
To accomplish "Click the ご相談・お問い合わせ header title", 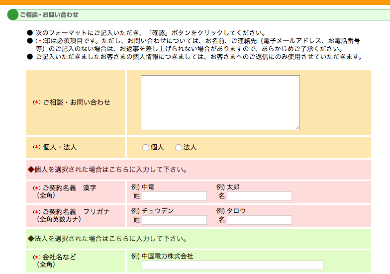I will coord(49,15).
